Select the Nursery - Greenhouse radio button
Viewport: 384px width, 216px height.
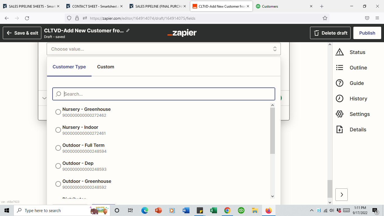58,112
